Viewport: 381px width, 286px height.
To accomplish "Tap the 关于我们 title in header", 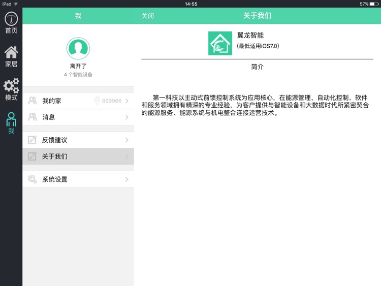I will tap(258, 16).
